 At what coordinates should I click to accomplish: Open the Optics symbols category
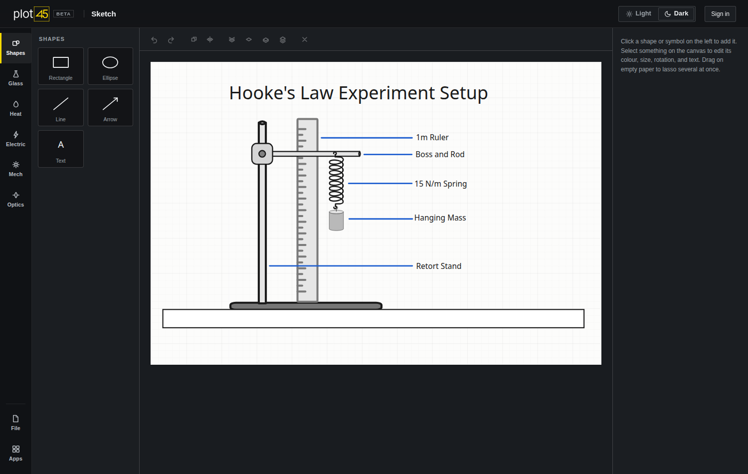15,200
